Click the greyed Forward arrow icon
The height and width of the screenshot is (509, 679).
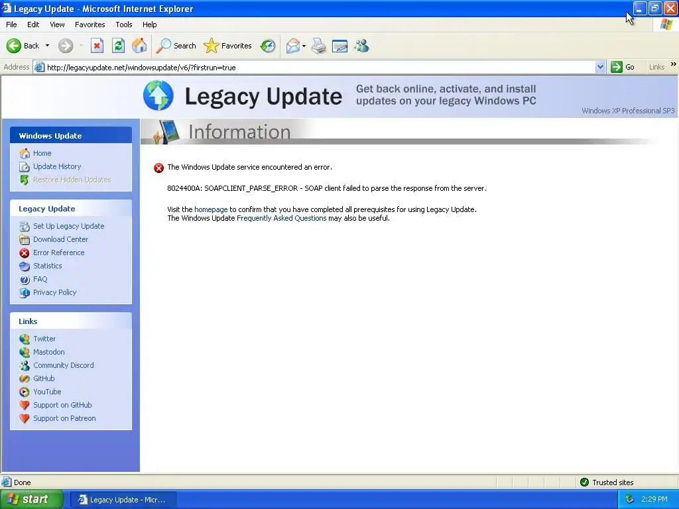tap(66, 46)
